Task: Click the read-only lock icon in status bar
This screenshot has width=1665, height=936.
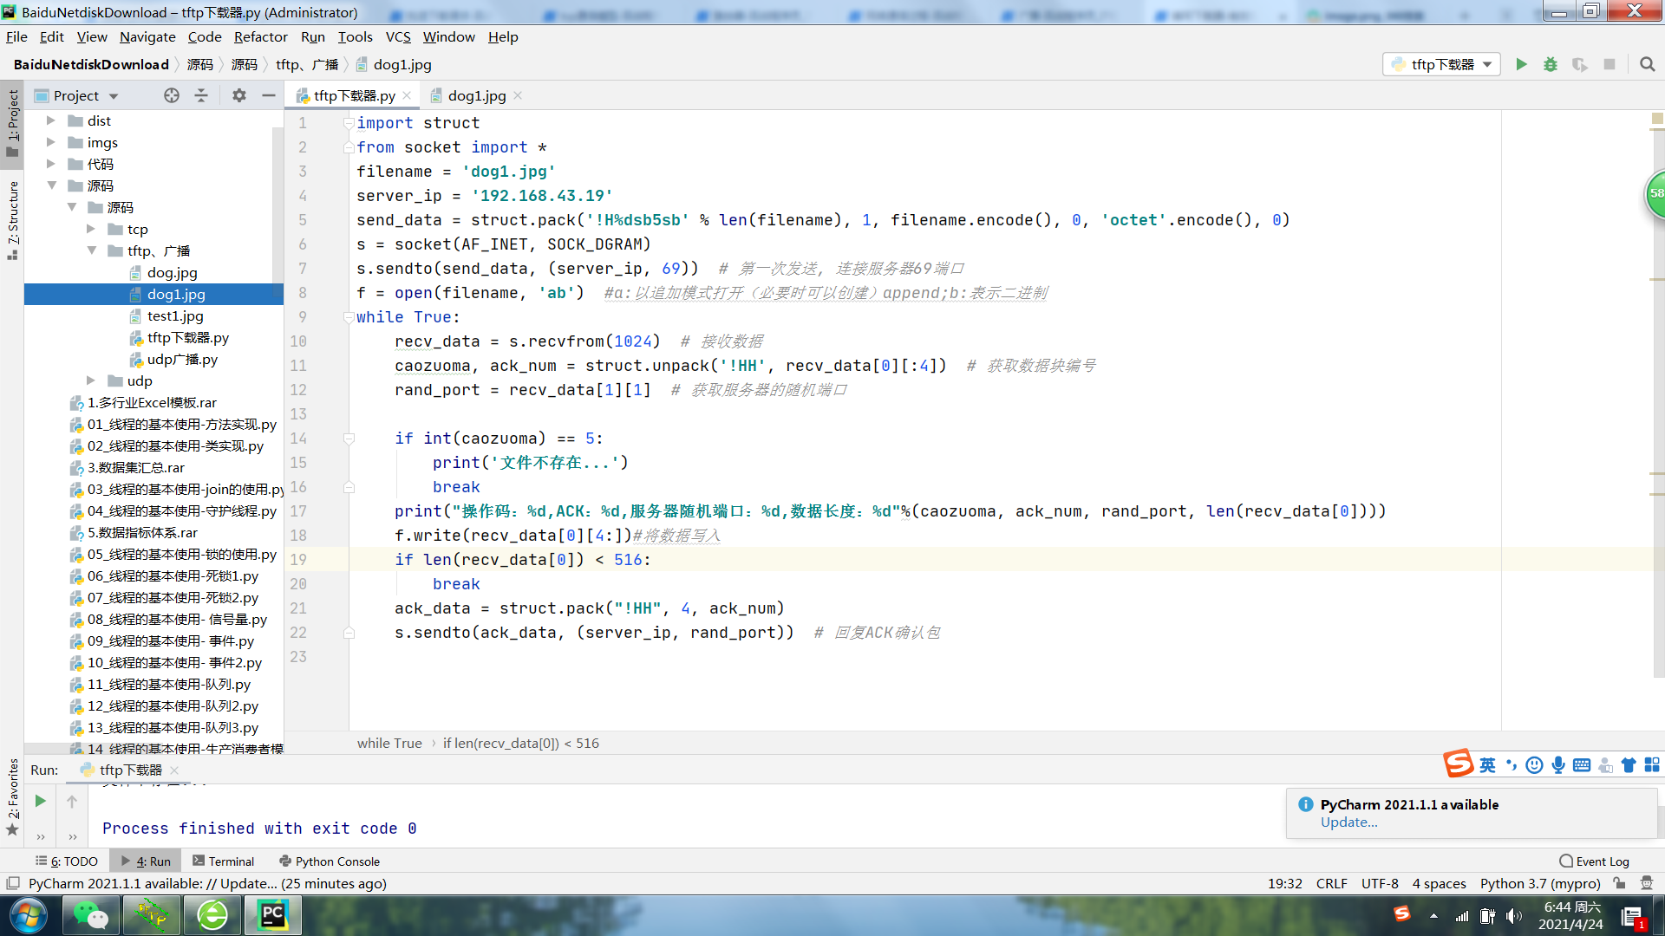Action: click(1619, 883)
